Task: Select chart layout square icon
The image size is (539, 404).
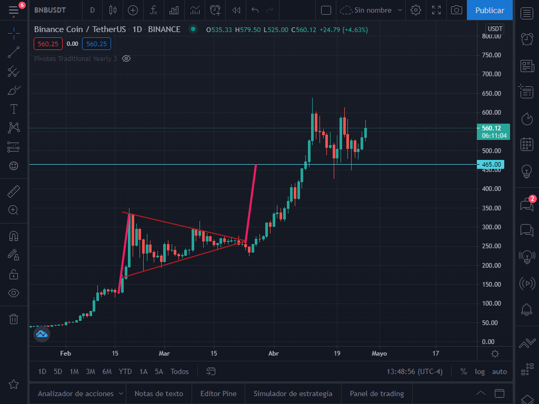Action: coord(326,11)
